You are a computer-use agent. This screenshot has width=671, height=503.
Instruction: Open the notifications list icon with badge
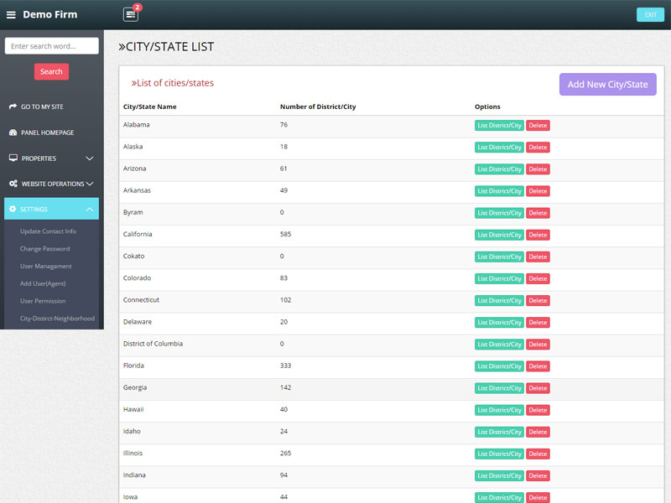coord(130,14)
